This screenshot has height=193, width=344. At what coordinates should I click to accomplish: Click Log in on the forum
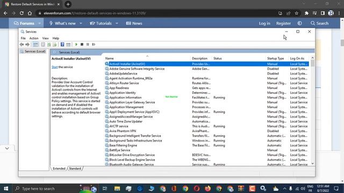[x=264, y=23]
